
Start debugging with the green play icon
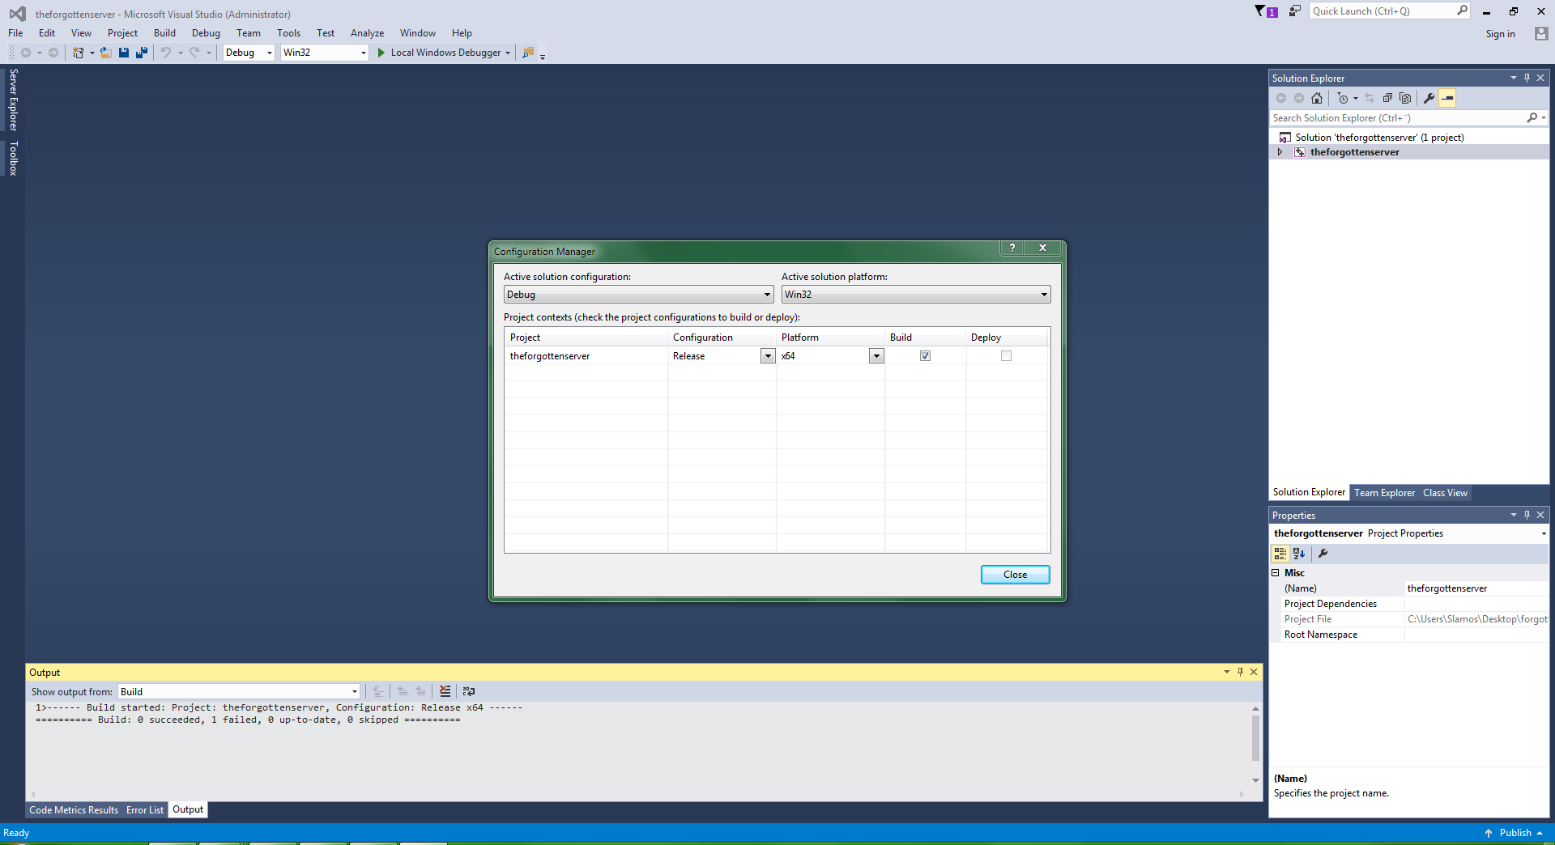[381, 53]
